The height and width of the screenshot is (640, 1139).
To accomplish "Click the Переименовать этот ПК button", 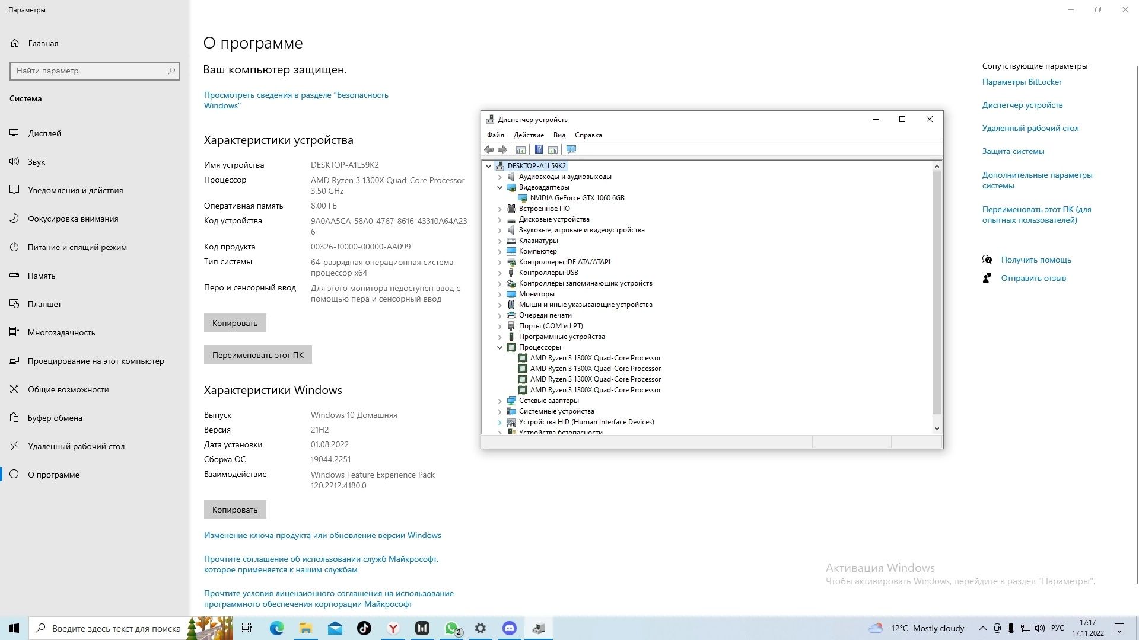I will pyautogui.click(x=258, y=355).
